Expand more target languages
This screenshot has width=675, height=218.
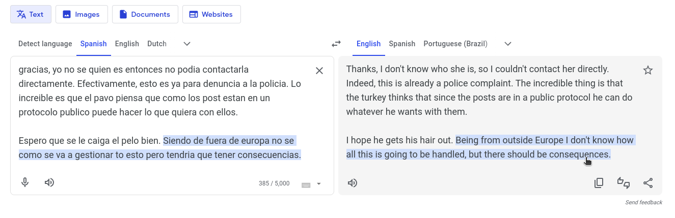pyautogui.click(x=508, y=44)
